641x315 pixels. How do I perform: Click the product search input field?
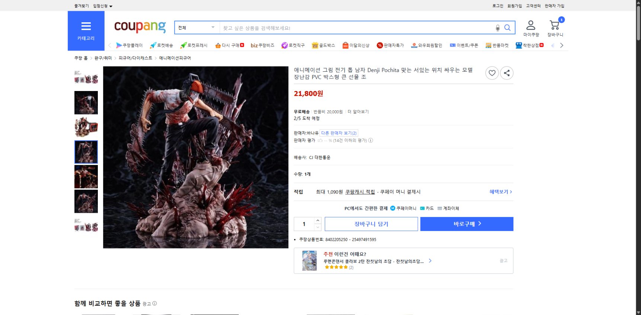pyautogui.click(x=357, y=28)
